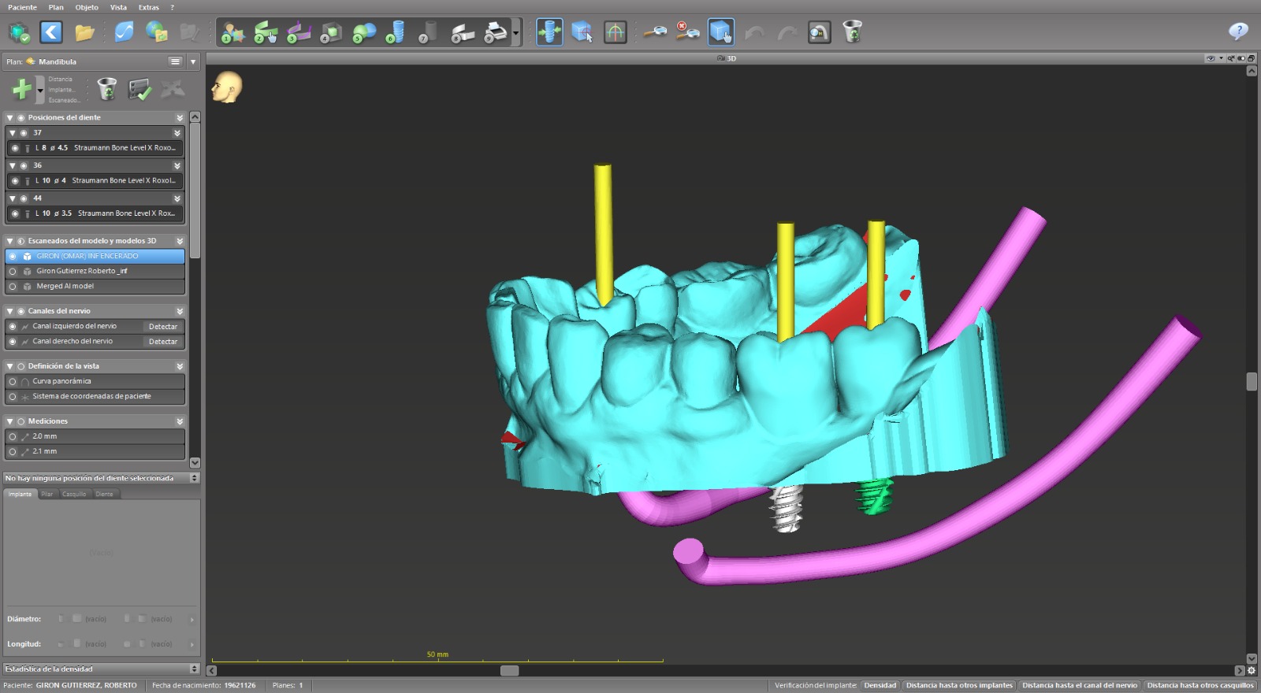The image size is (1261, 693).
Task: Click the reset zoom magnifier with red X
Action: (x=687, y=32)
